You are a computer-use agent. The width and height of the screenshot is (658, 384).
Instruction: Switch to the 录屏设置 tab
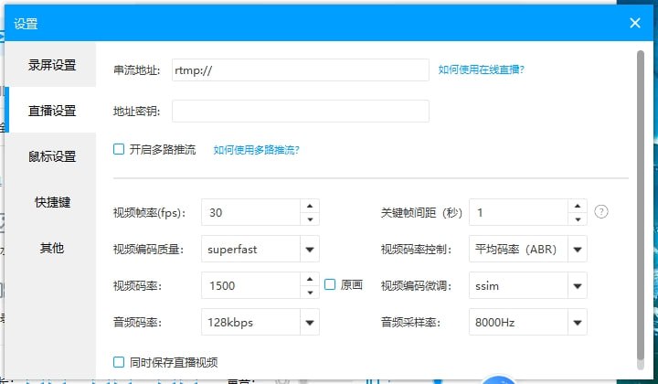(52, 66)
